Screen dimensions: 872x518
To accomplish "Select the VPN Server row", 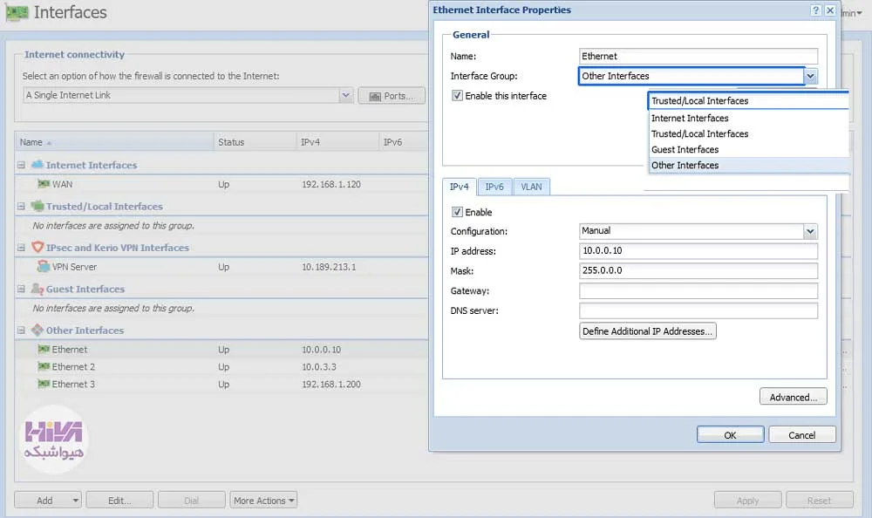I will click(x=221, y=267).
